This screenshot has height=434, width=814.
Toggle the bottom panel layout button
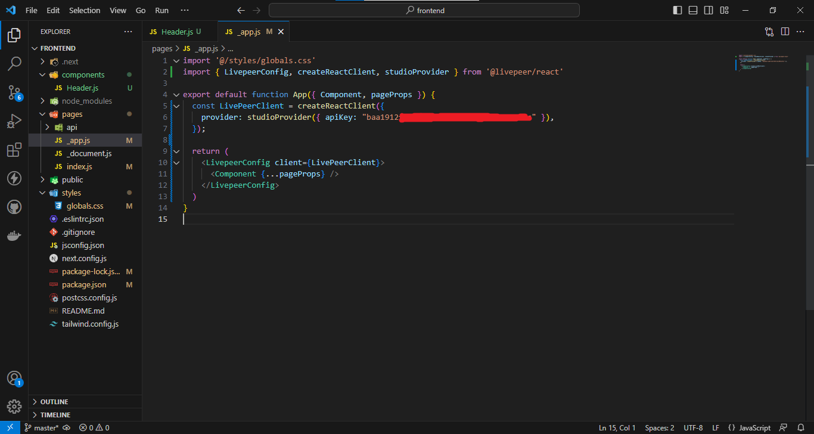(x=693, y=10)
